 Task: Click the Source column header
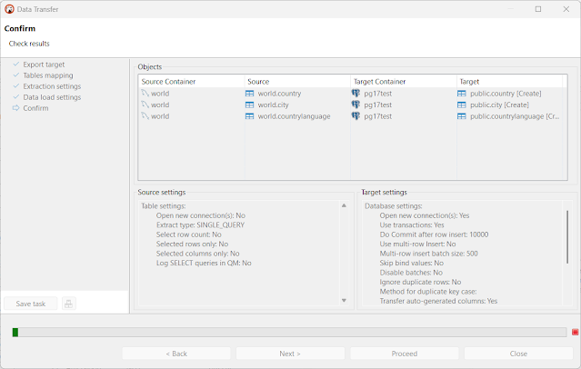click(297, 82)
